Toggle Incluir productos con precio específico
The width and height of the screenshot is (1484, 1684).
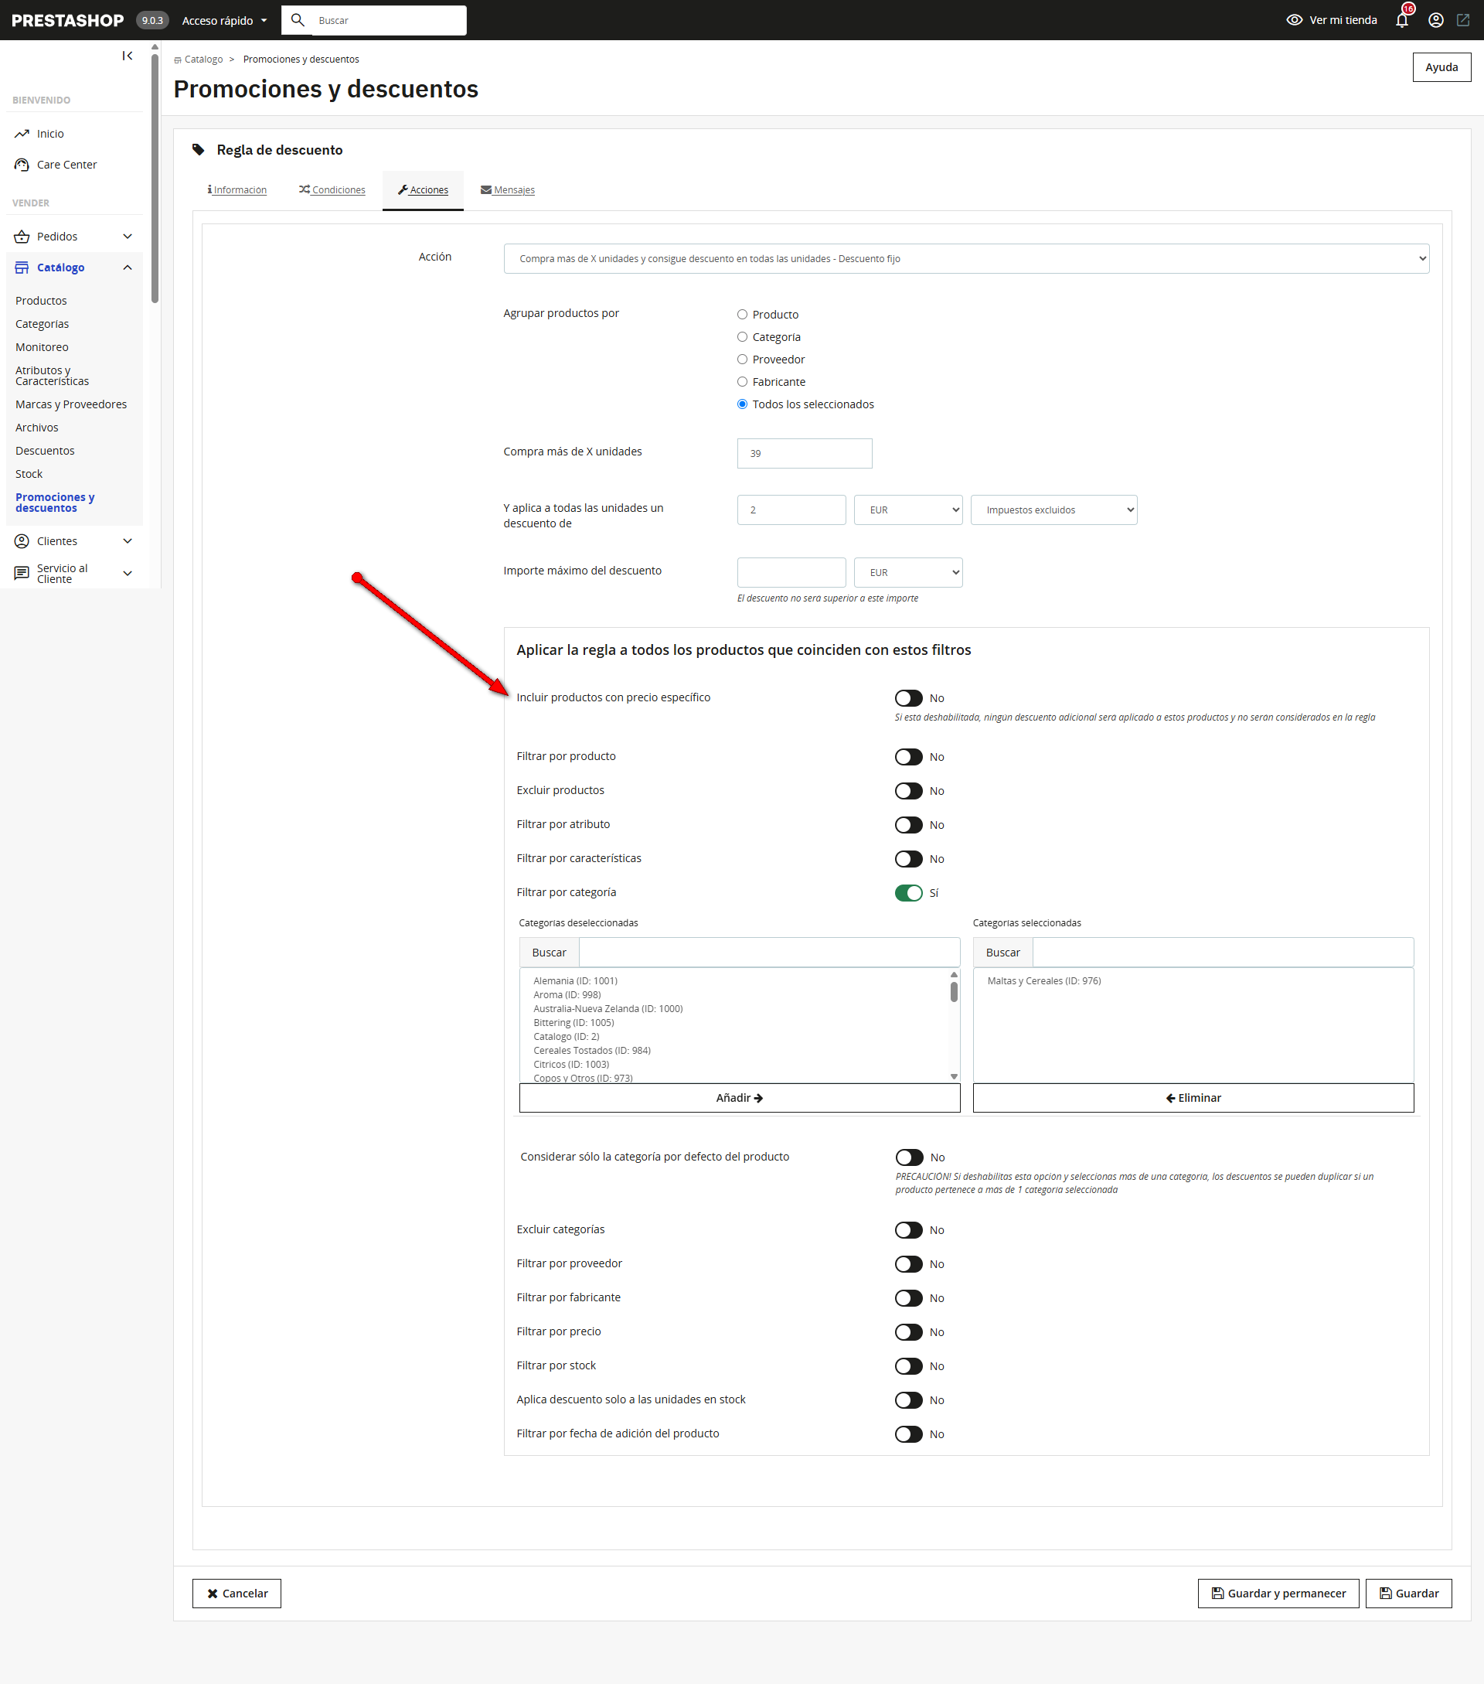[x=908, y=699]
